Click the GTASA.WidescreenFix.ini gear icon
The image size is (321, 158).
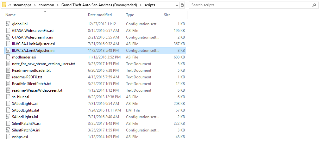(8, 37)
